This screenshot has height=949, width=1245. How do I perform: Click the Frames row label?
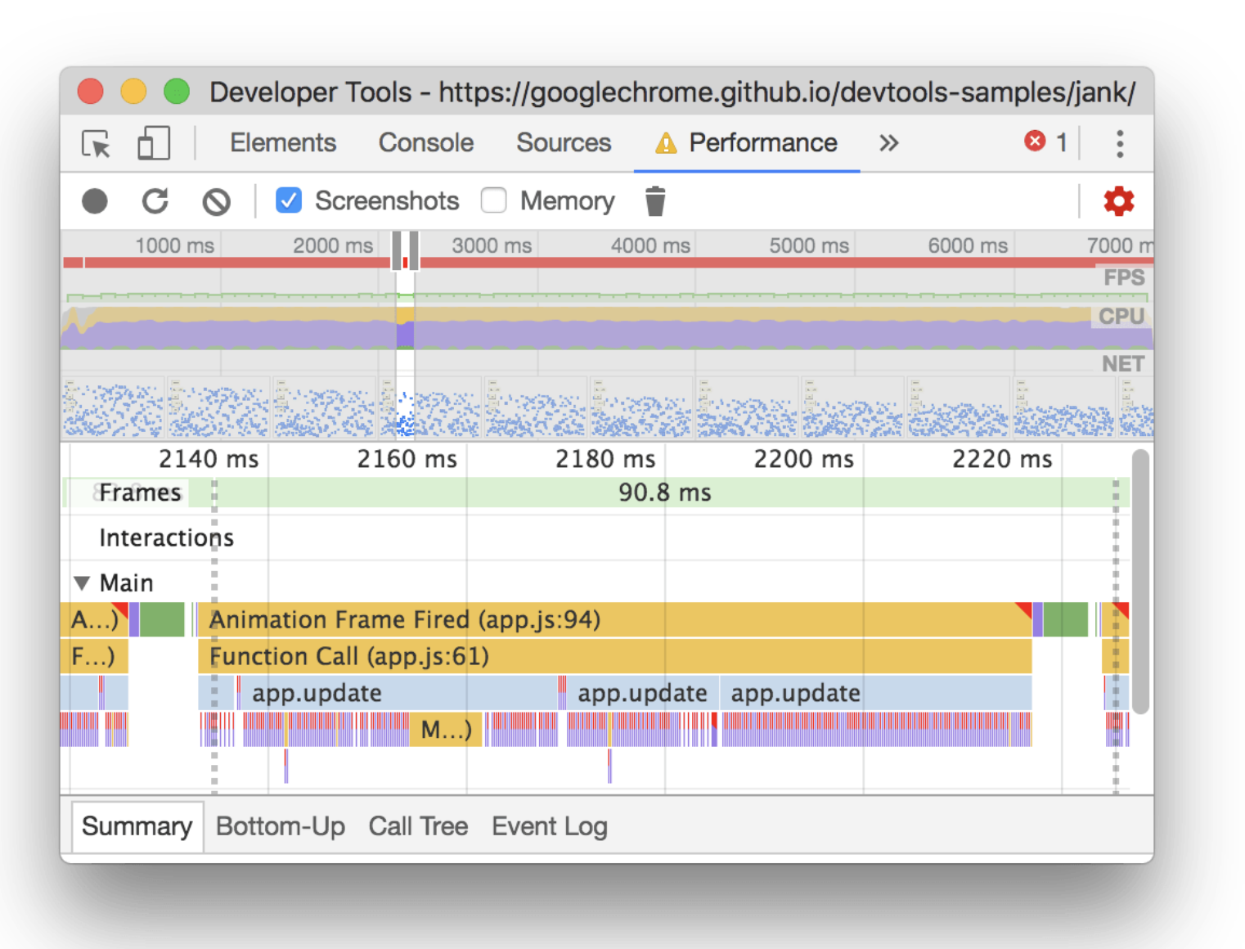[x=140, y=492]
